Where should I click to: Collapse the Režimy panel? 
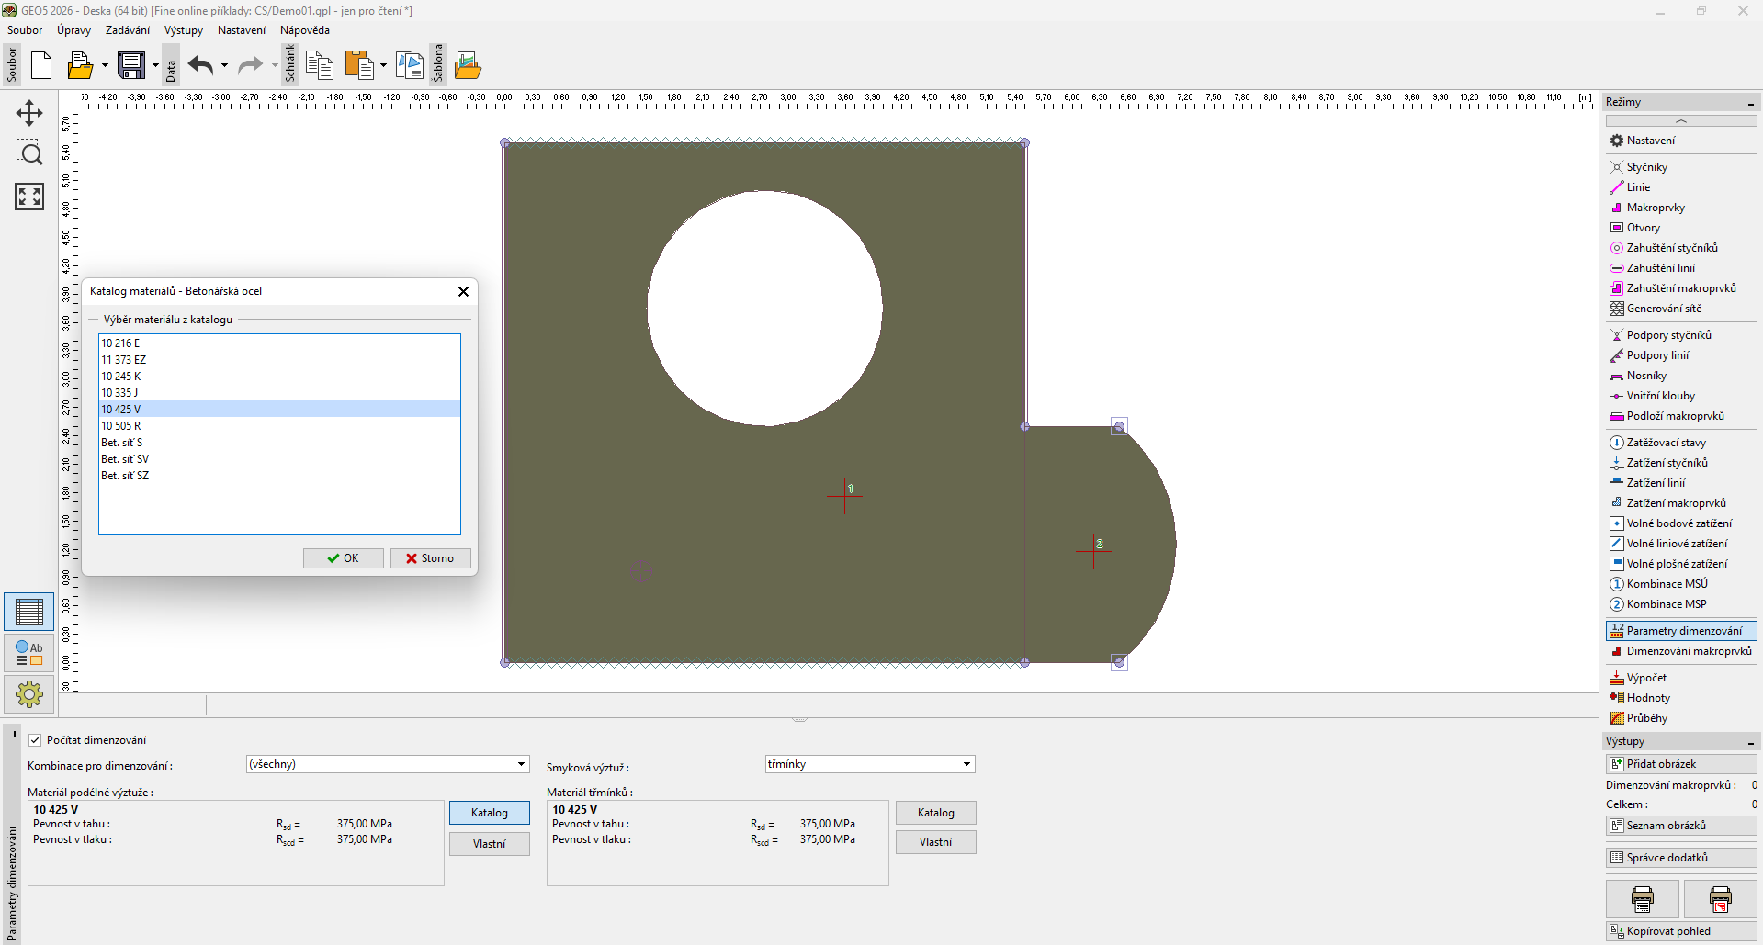1750,103
